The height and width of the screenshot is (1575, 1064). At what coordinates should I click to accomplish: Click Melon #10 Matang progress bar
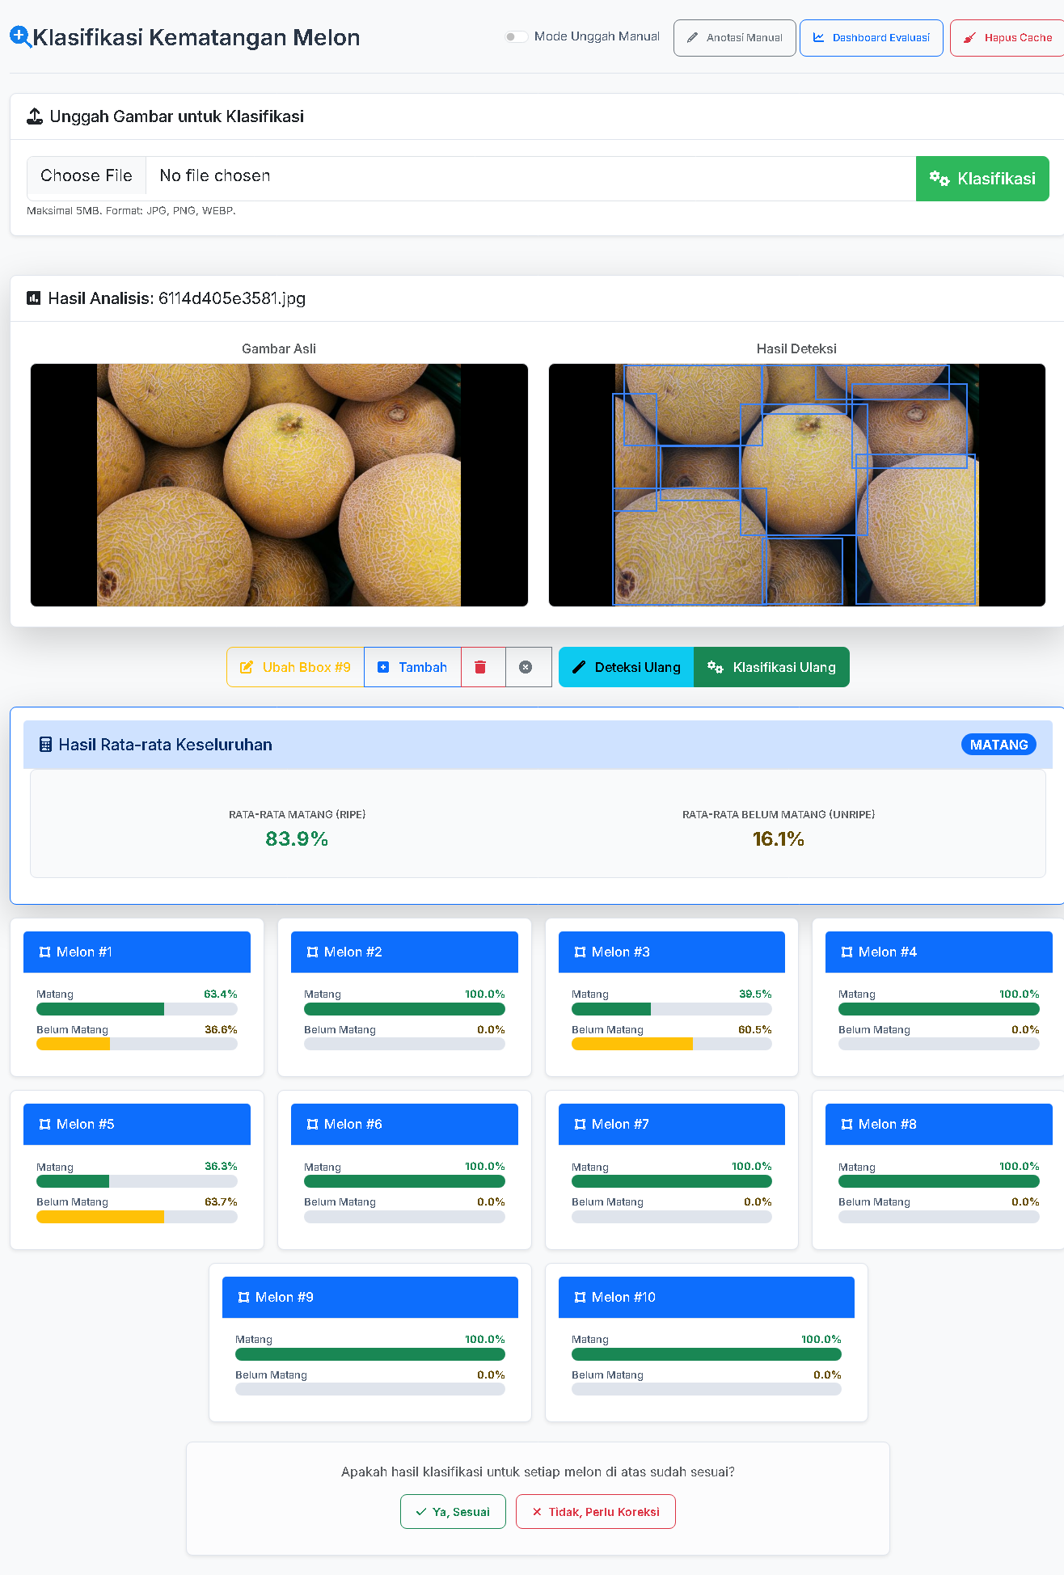pos(706,1354)
